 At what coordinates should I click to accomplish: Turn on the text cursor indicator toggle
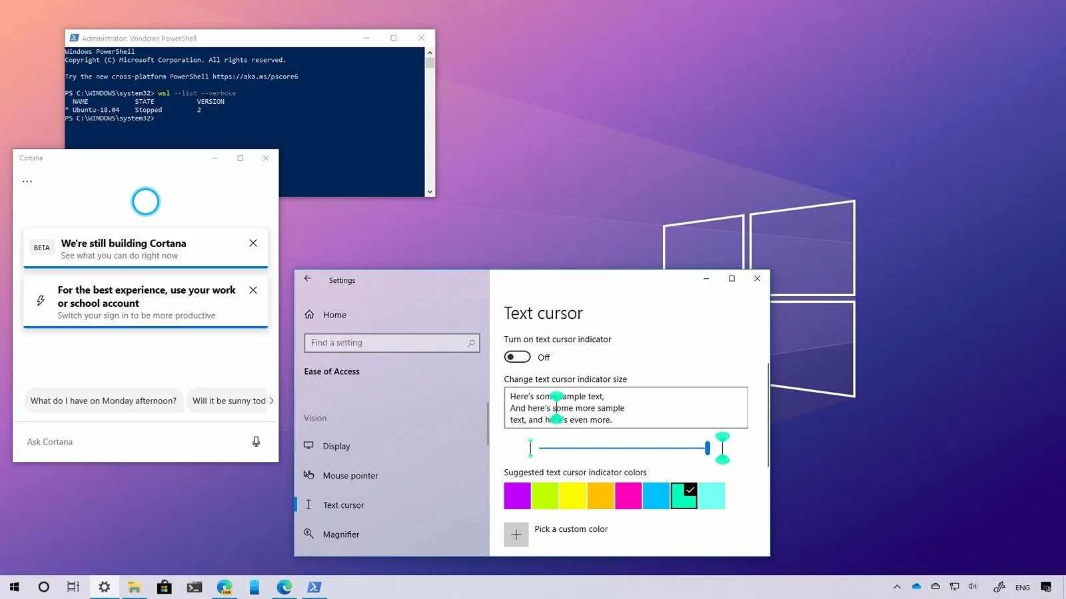click(x=517, y=357)
